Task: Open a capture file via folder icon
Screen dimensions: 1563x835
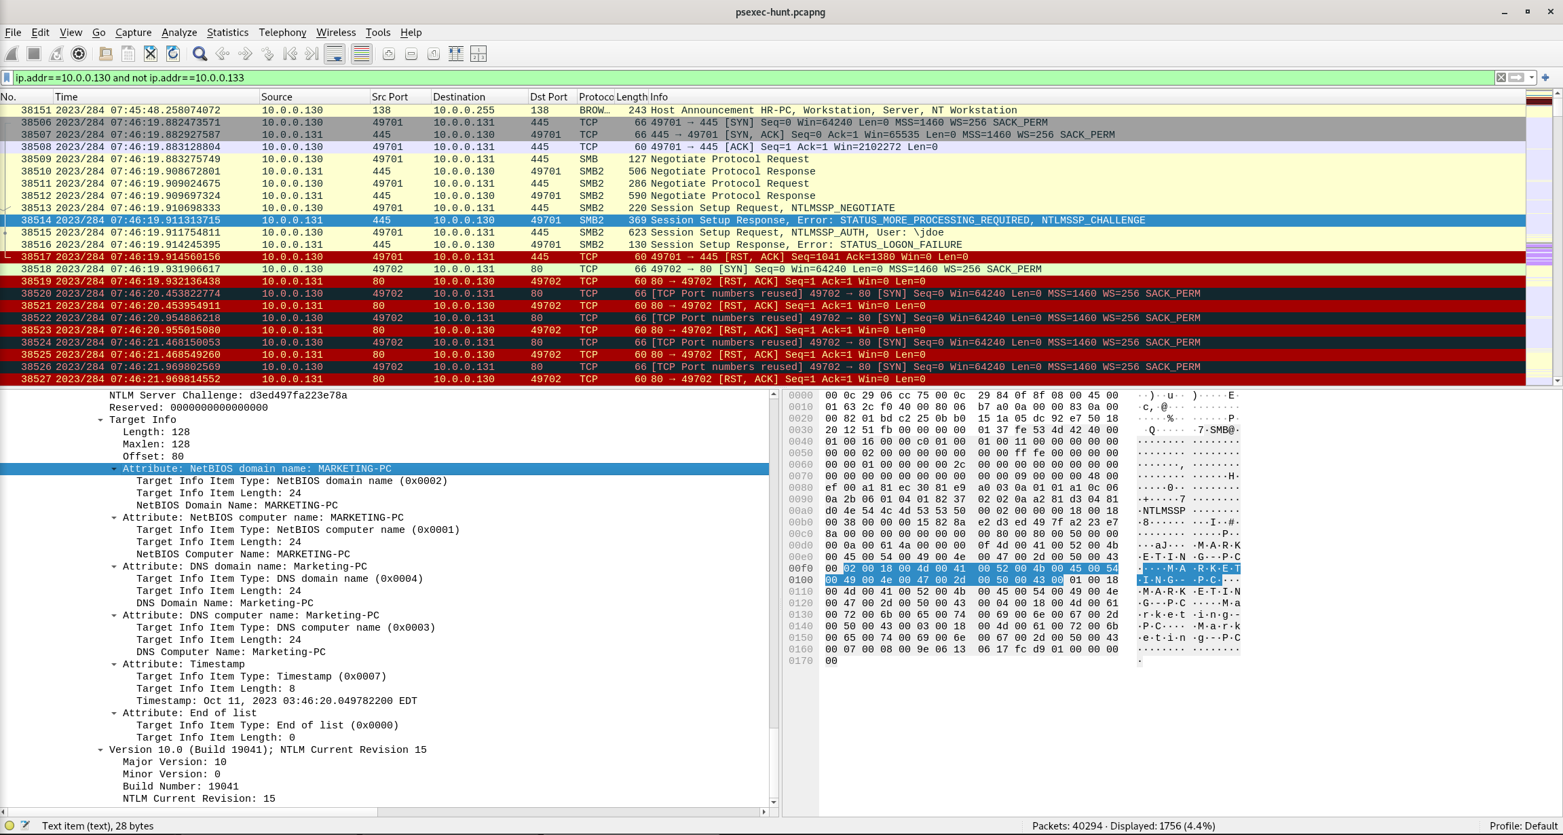Action: click(105, 54)
